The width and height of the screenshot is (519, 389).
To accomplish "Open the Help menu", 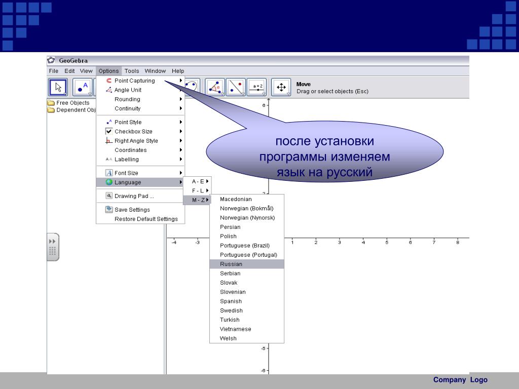I will pos(178,71).
